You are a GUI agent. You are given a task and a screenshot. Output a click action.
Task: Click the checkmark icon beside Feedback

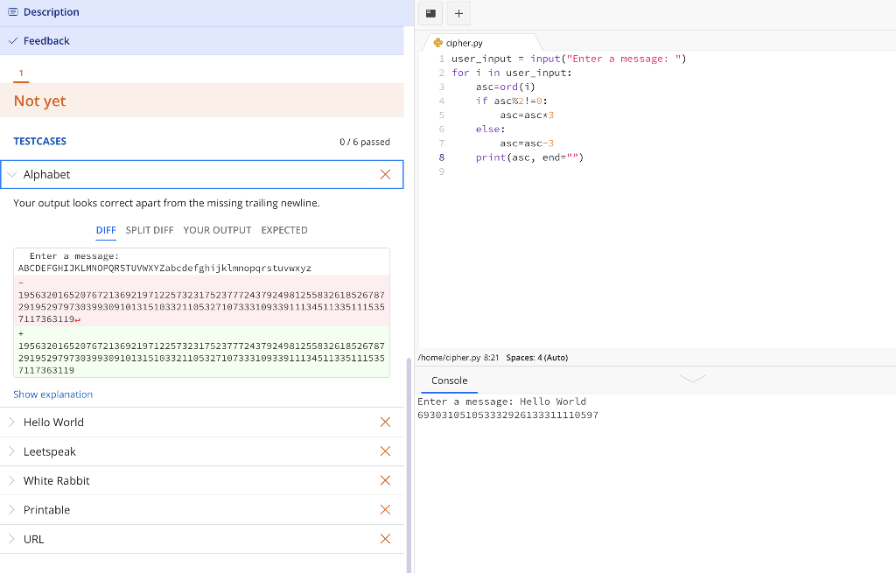click(x=12, y=40)
